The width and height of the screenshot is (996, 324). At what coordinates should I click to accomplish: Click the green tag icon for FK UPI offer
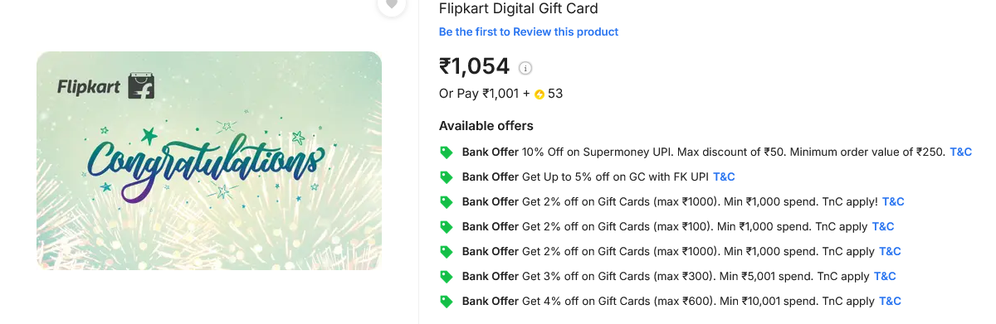click(447, 177)
